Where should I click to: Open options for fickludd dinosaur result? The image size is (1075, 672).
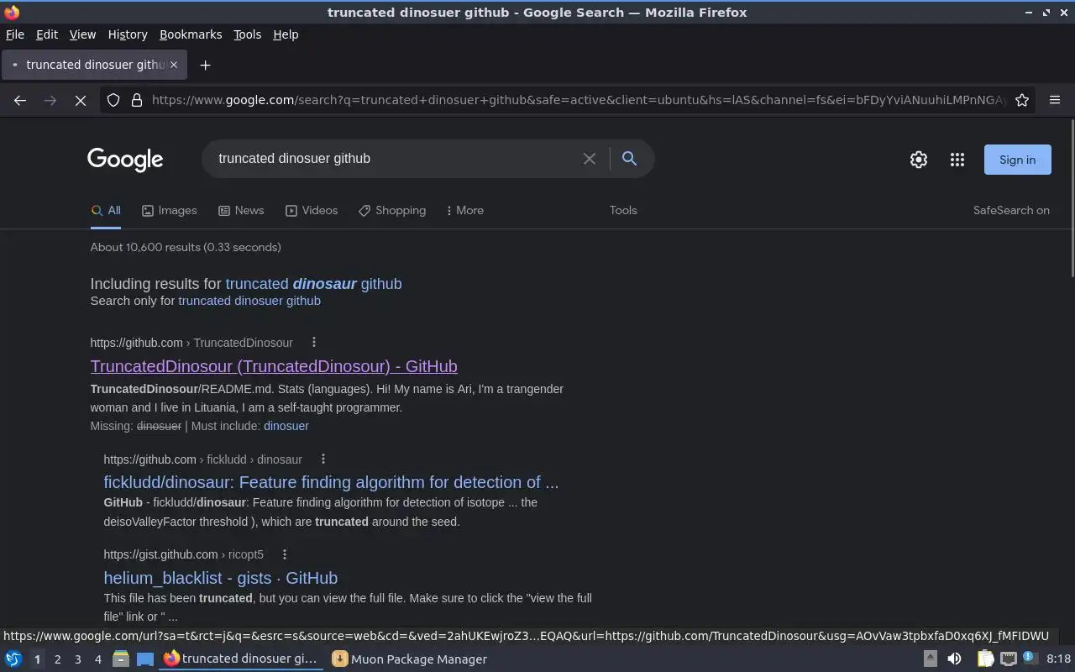point(323,459)
